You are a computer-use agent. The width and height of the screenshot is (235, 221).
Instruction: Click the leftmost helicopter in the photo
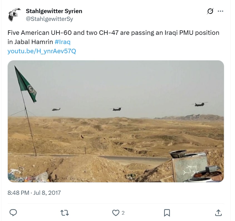click(56, 109)
